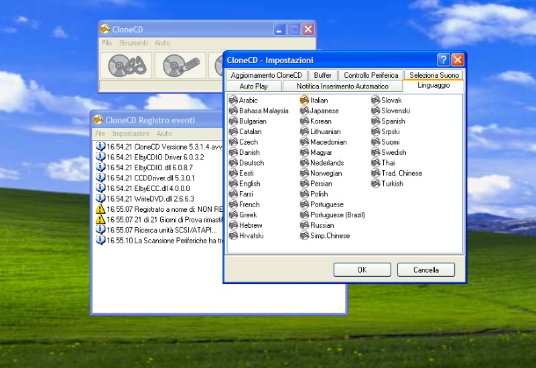The image size is (536, 368).
Task: Switch to the Buffer tab
Action: [322, 75]
